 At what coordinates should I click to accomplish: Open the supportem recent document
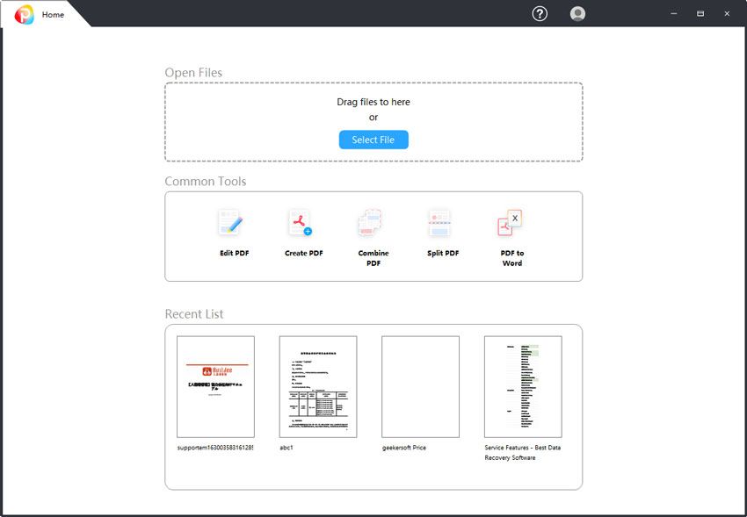point(215,386)
